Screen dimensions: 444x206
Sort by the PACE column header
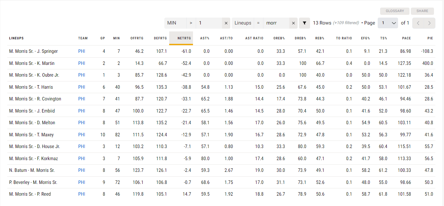tap(406, 38)
